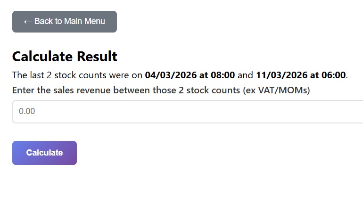Click the 'Enter the sales revenue' label
The height and width of the screenshot is (197, 363).
[126, 90]
